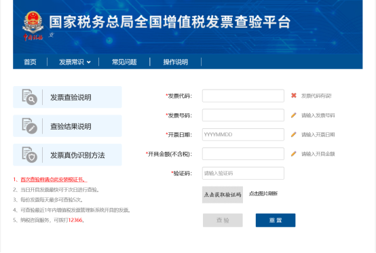Click the 发票代码有误! error message
376x253 pixels.
pos(316,96)
